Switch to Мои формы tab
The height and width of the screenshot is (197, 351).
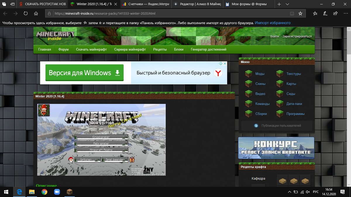(249, 4)
